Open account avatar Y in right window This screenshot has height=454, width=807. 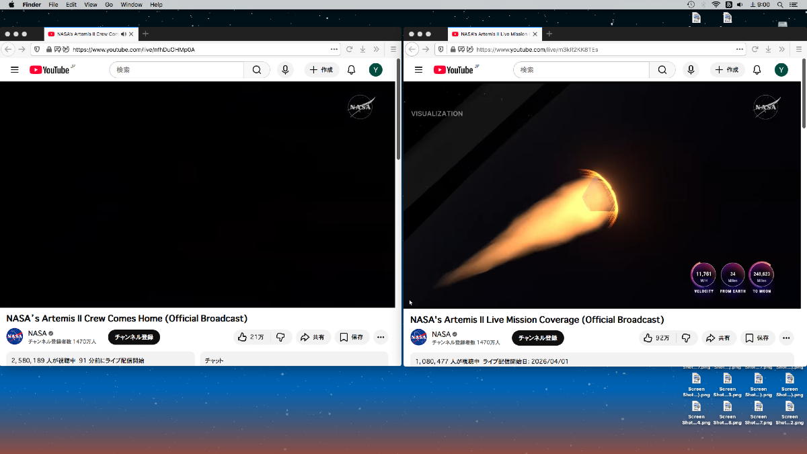[781, 70]
